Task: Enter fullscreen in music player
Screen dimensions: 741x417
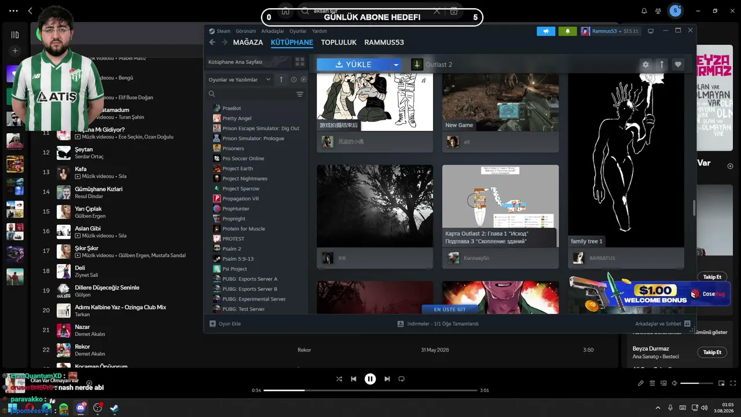Action: pyautogui.click(x=733, y=383)
